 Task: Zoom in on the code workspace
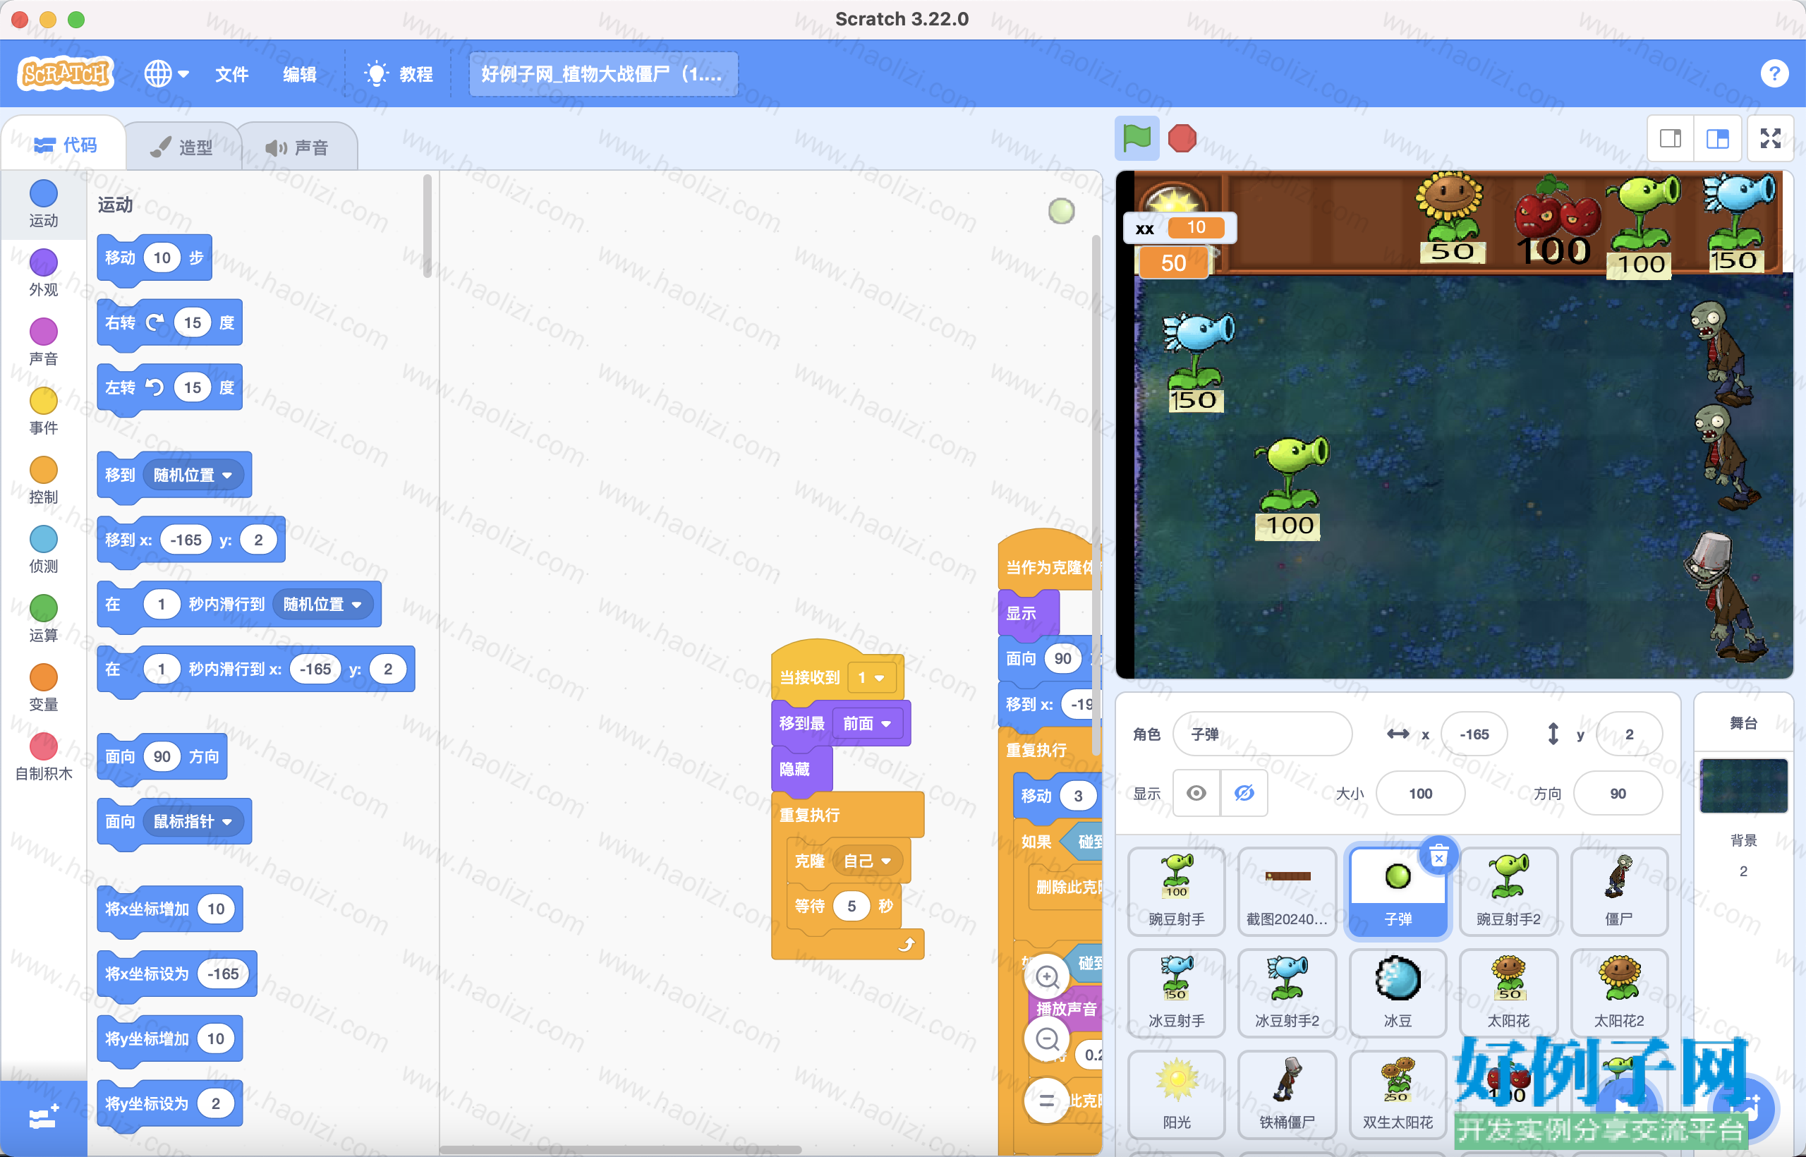[x=1047, y=976]
